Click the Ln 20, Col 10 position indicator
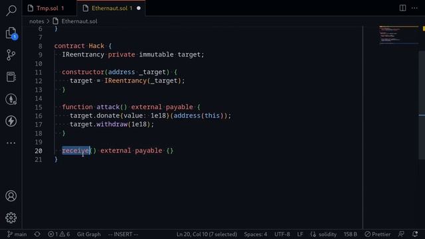This screenshot has height=239, width=425. coord(207,234)
